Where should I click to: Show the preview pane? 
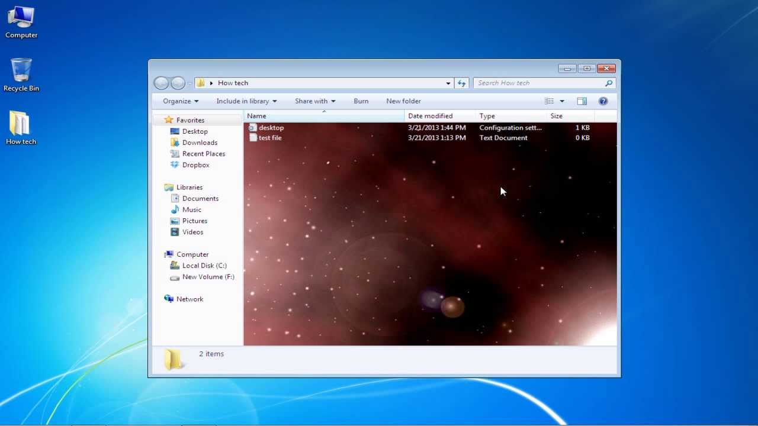[x=582, y=101]
